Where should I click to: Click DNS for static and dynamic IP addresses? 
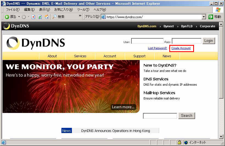click(x=170, y=85)
